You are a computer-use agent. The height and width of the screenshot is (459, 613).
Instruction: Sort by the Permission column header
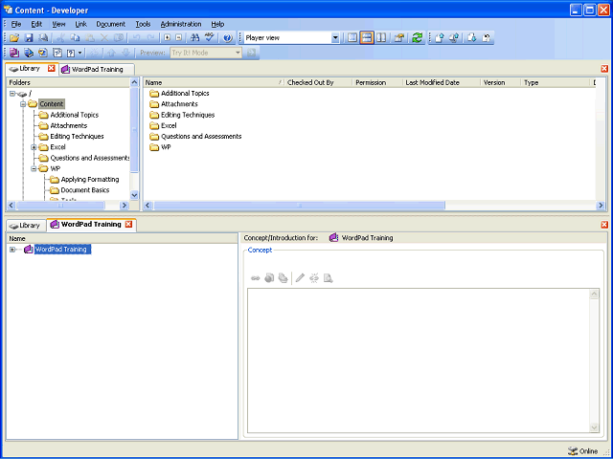click(377, 83)
